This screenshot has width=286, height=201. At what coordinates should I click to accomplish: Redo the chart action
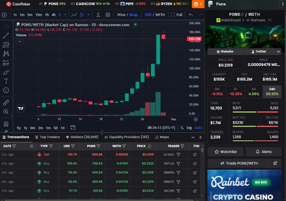(x=200, y=15)
